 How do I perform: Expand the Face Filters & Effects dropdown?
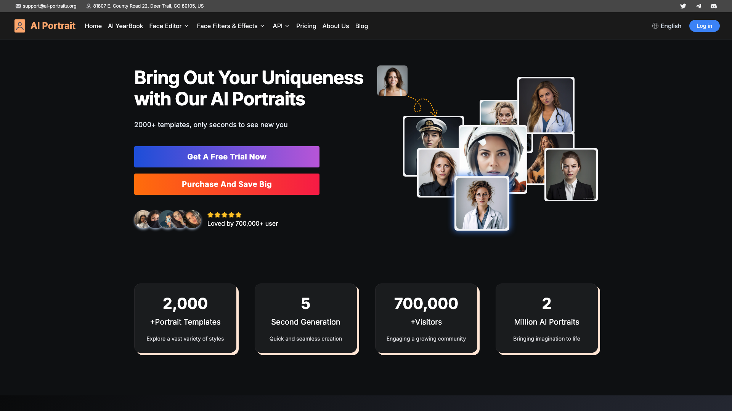coord(231,26)
